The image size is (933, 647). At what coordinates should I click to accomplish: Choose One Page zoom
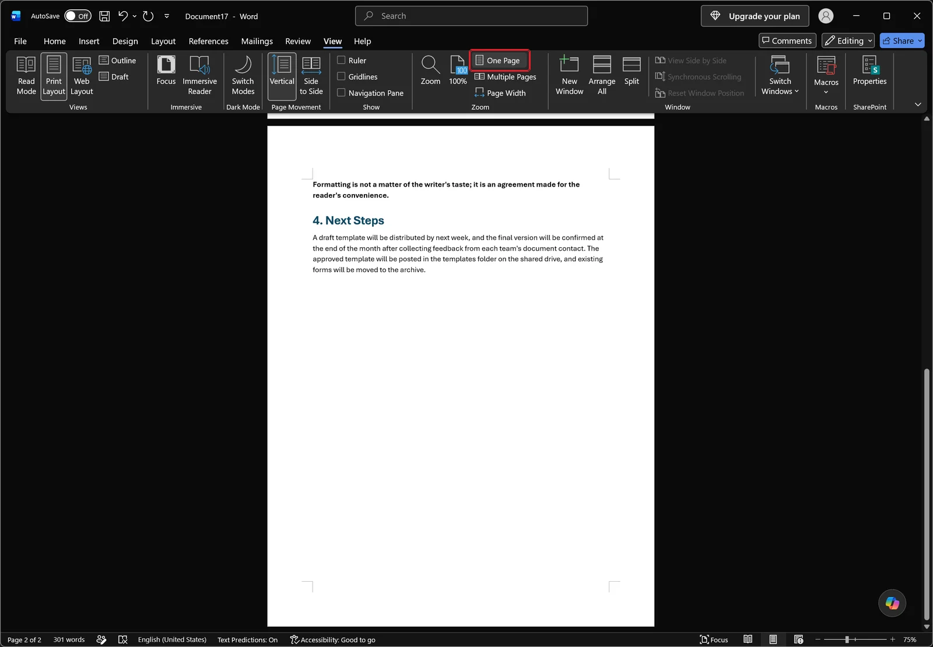(x=499, y=60)
